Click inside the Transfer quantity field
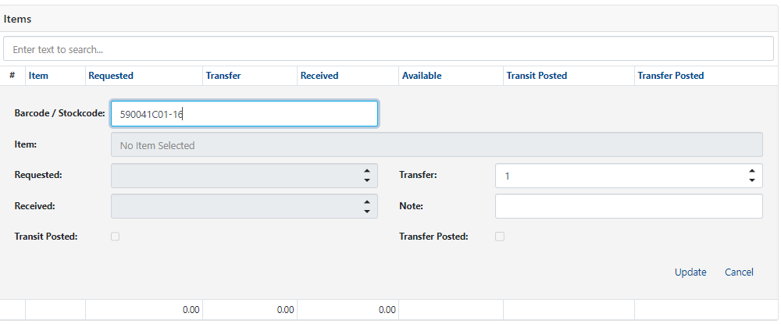The width and height of the screenshot is (781, 324). coord(617,176)
